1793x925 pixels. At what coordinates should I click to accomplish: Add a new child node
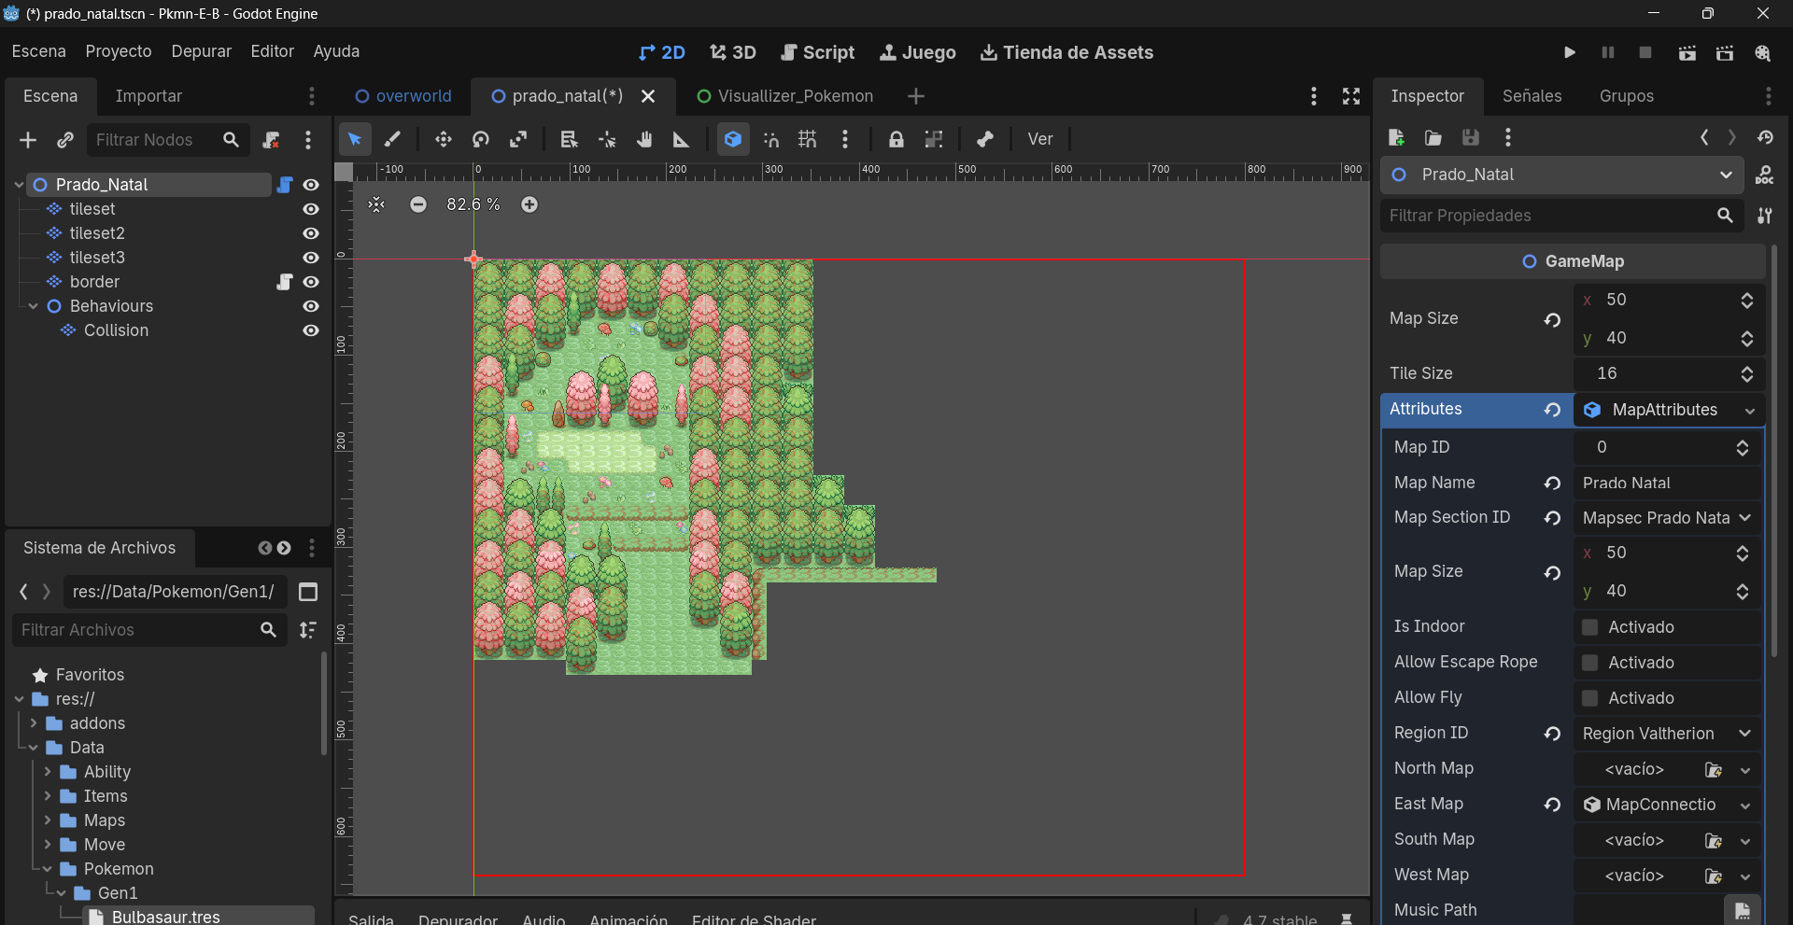[28, 140]
